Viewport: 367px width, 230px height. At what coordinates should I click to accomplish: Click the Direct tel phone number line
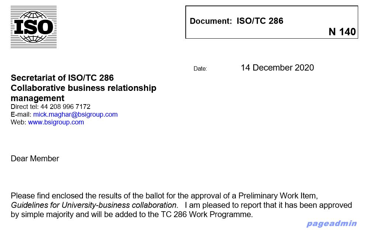(x=50, y=107)
